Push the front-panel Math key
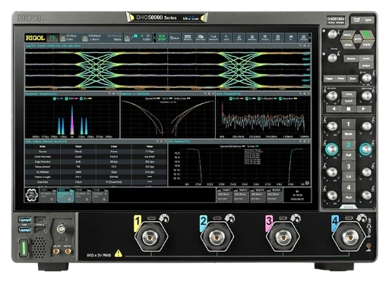 [x=349, y=134]
